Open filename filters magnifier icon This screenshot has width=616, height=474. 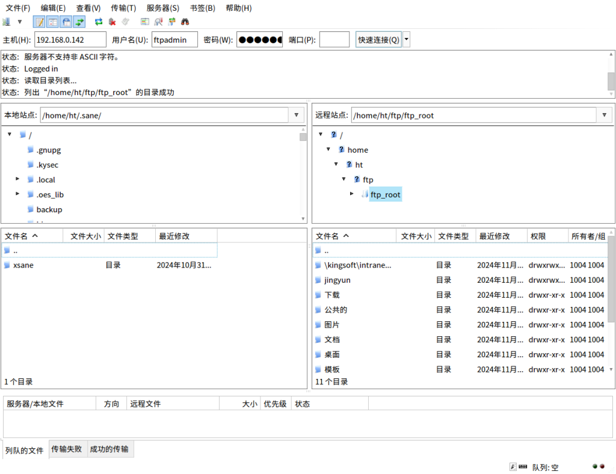point(158,22)
